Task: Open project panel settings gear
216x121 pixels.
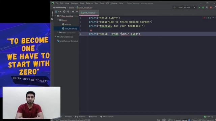Action: point(73,12)
